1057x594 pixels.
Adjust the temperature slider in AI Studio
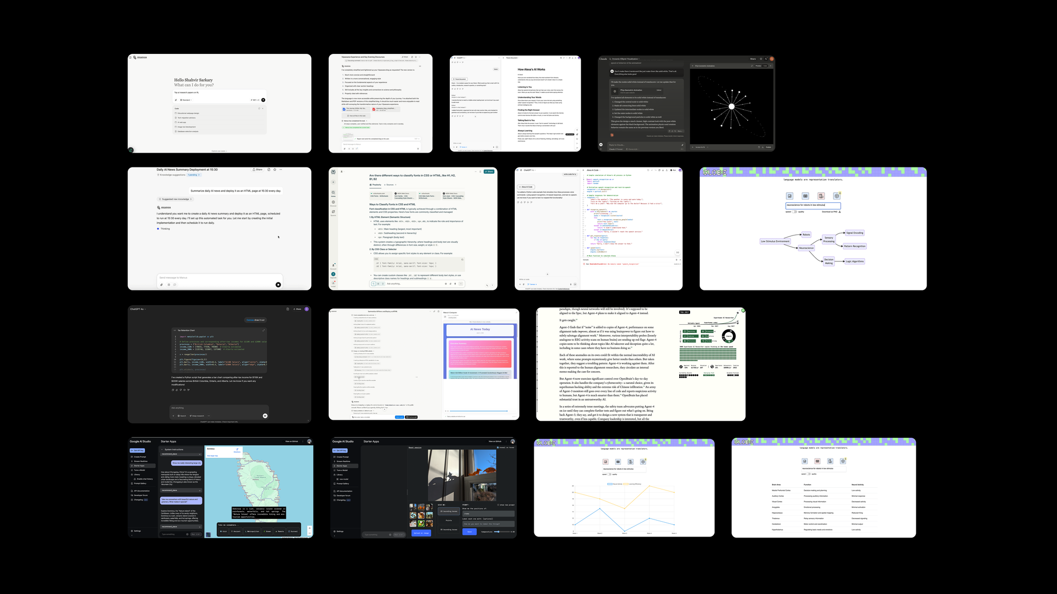pos(498,532)
